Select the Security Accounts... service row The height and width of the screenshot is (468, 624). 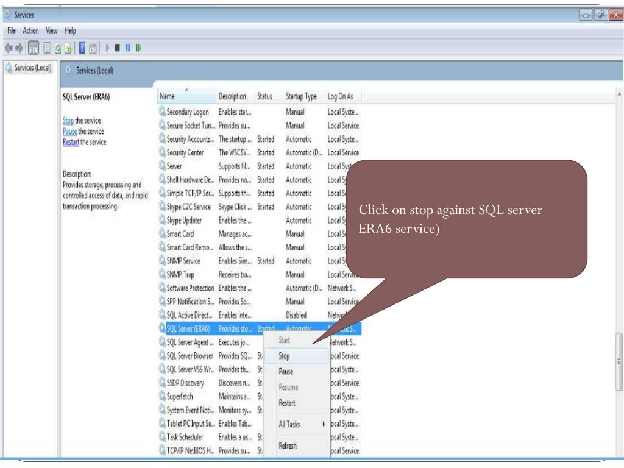(x=259, y=139)
